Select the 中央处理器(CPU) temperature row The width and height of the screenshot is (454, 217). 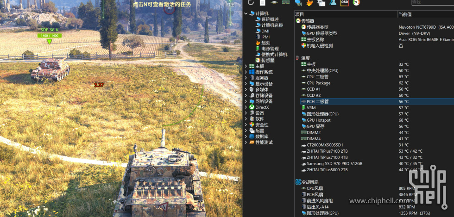pyautogui.click(x=377, y=71)
